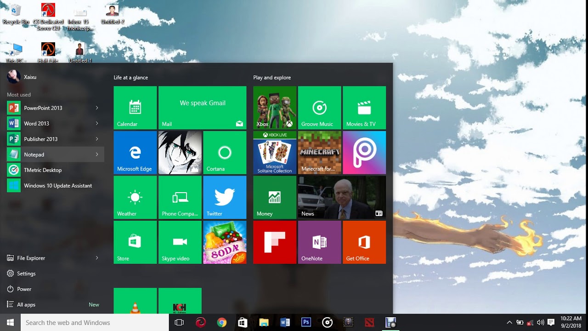Show hidden system tray icons
Viewport: 588px width, 331px height.
[x=509, y=323]
